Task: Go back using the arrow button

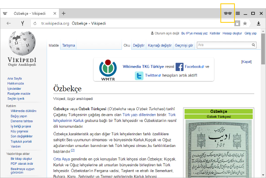Action: pos(9,23)
